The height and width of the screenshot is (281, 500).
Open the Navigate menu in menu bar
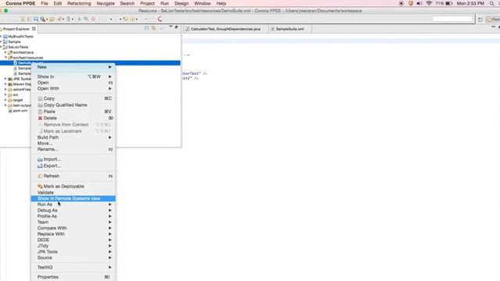(105, 3)
